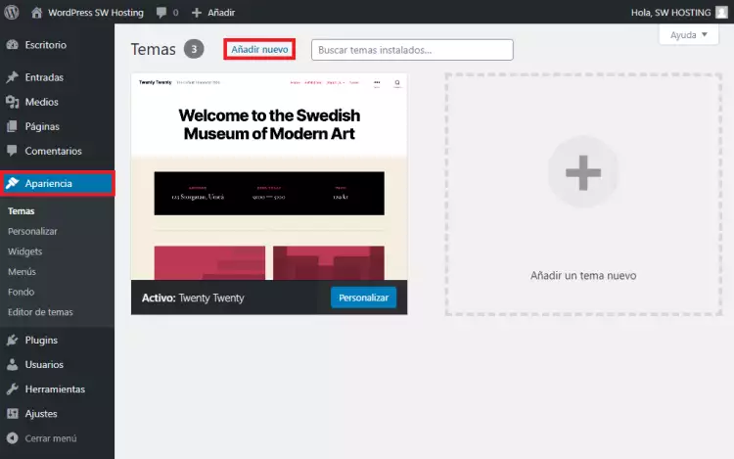Click the Añadir nuevo button

(259, 50)
